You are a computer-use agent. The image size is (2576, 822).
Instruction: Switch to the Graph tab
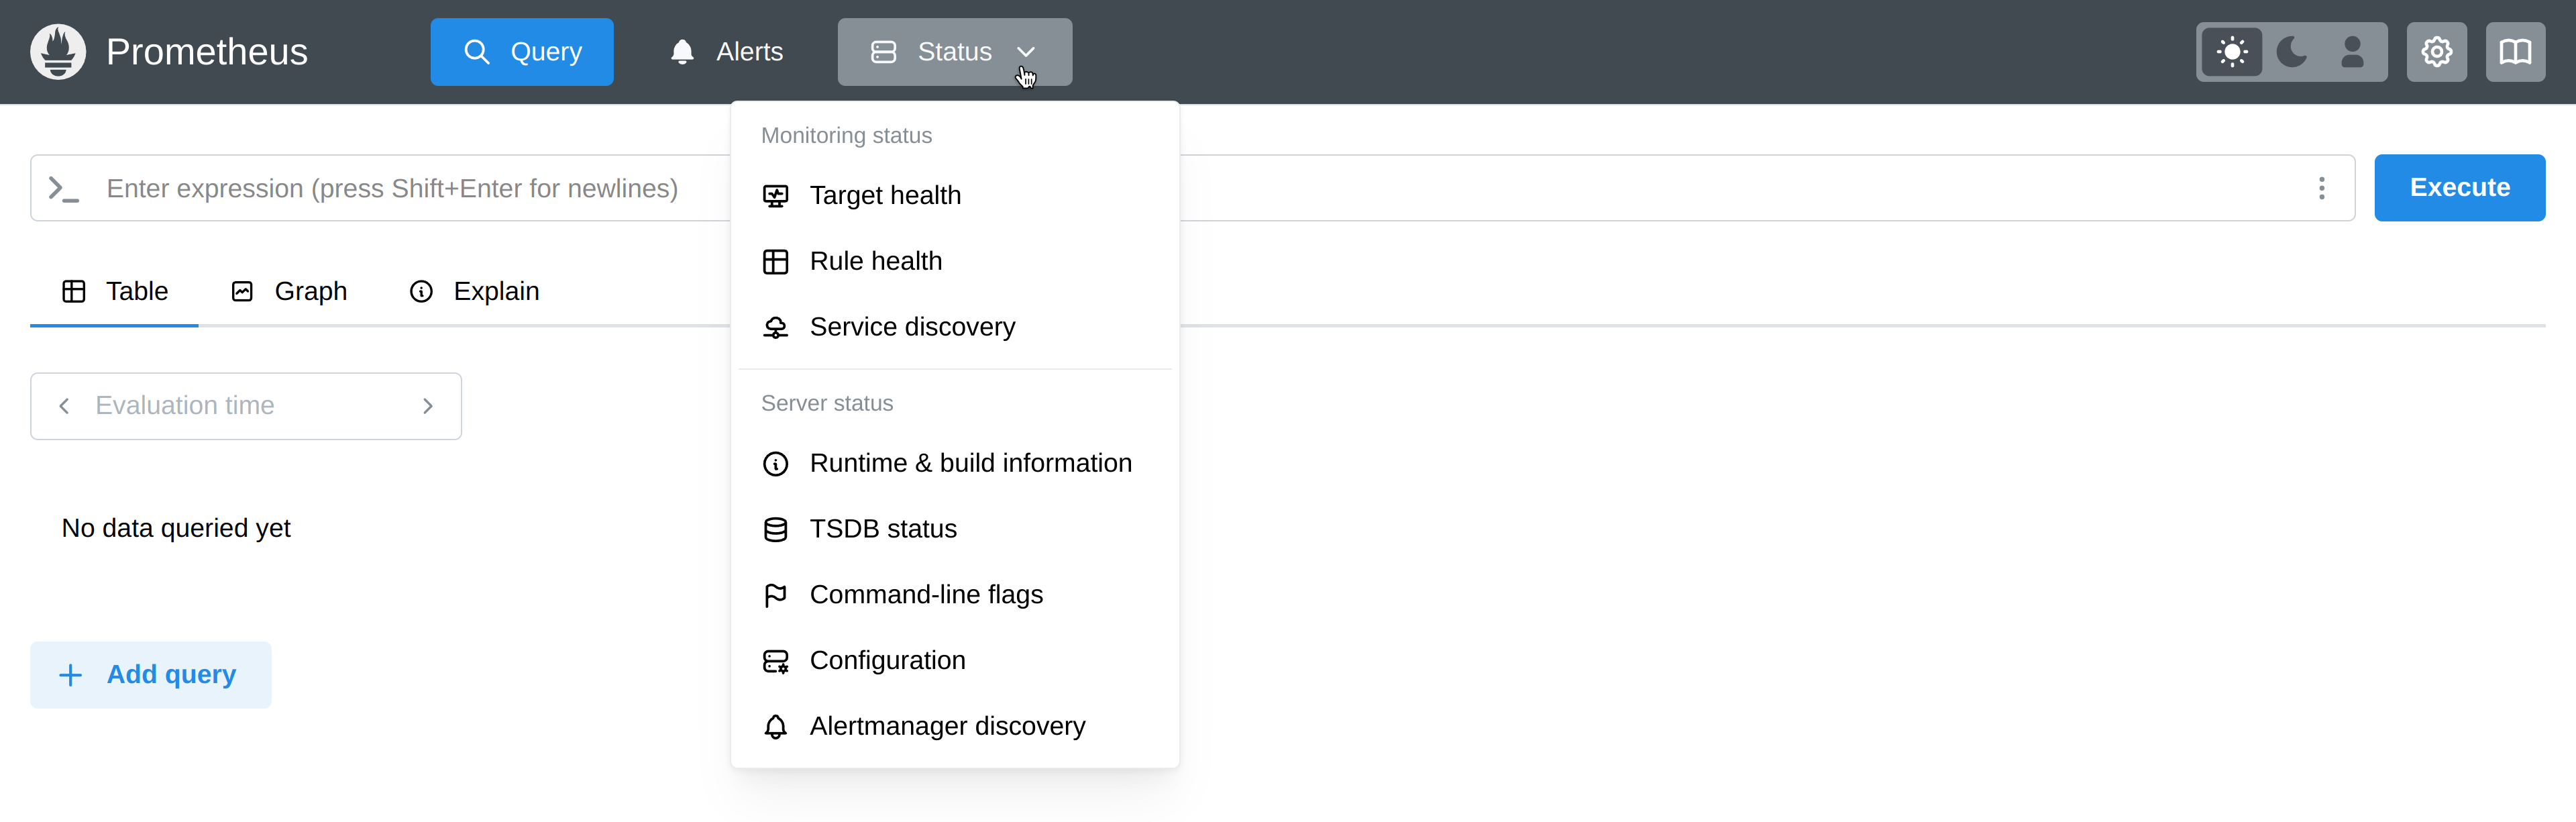[x=290, y=291]
